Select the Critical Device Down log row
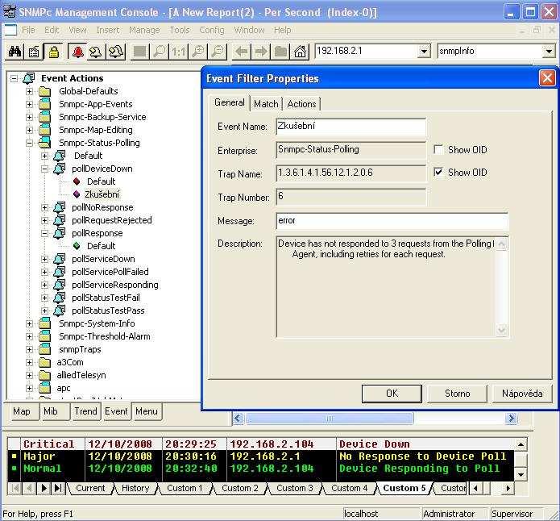This screenshot has width=560, height=521. pos(261,444)
